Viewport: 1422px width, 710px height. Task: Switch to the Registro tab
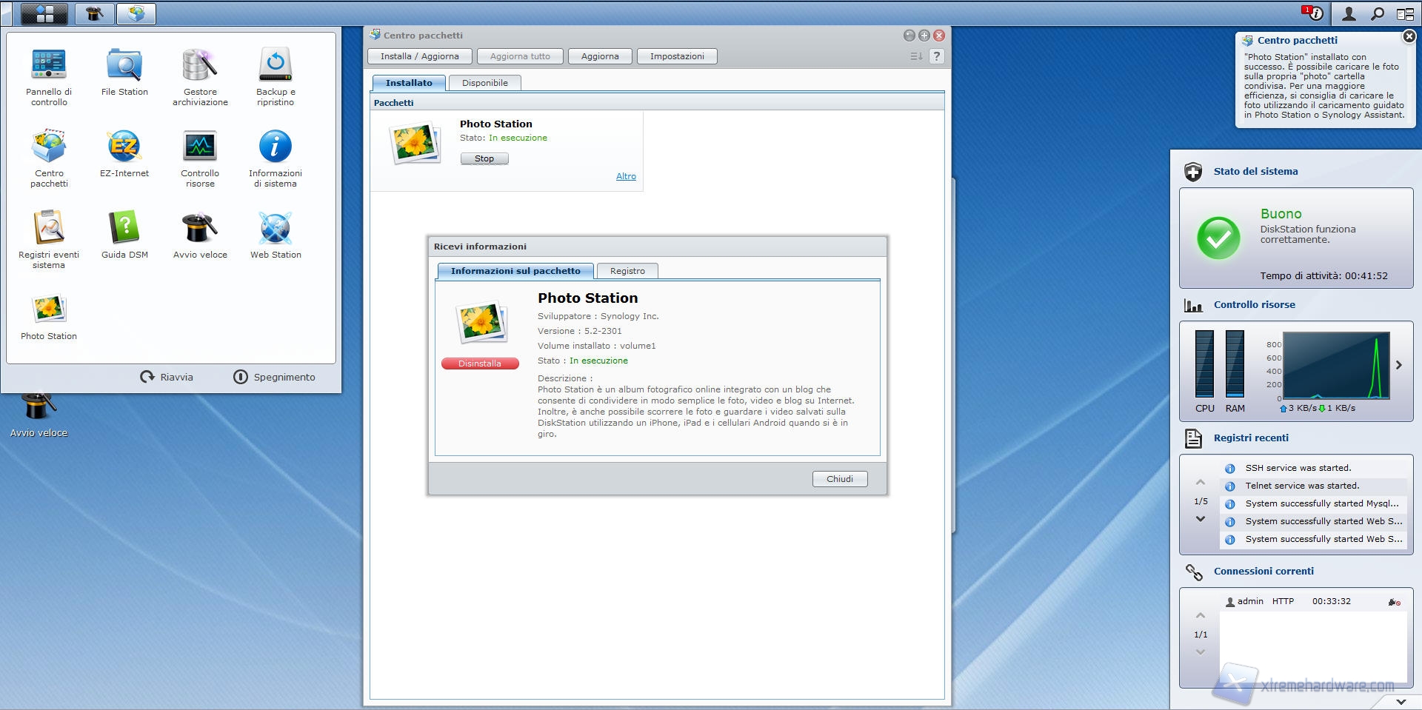627,271
